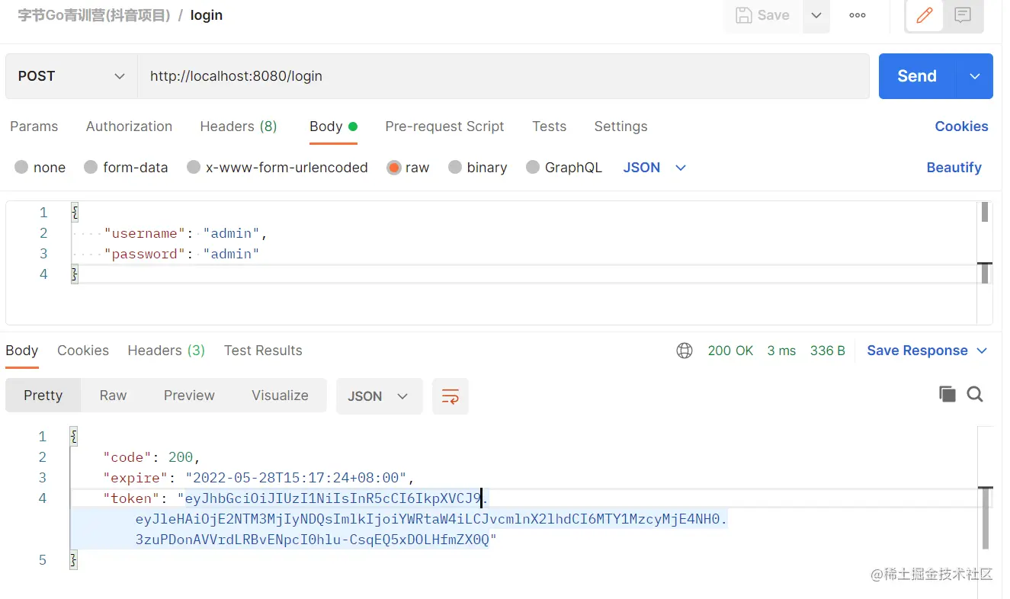Open the Settings tab
This screenshot has width=1010, height=599.
pyautogui.click(x=620, y=127)
